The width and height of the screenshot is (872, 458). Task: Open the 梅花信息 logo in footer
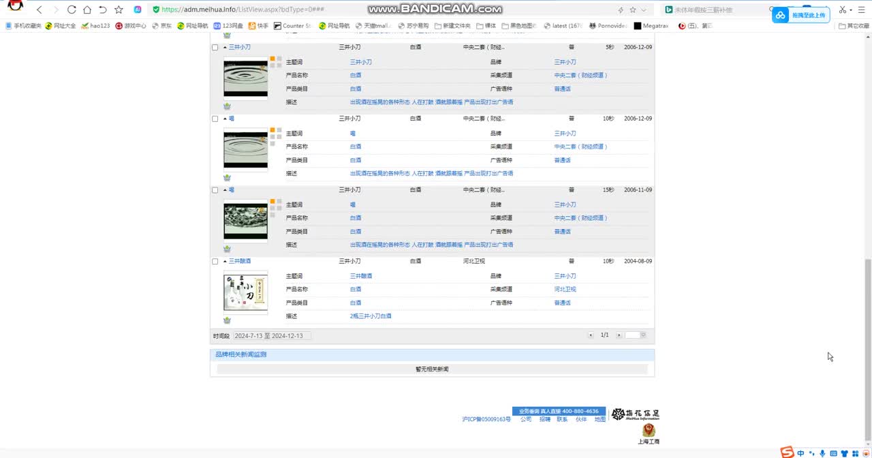point(636,414)
